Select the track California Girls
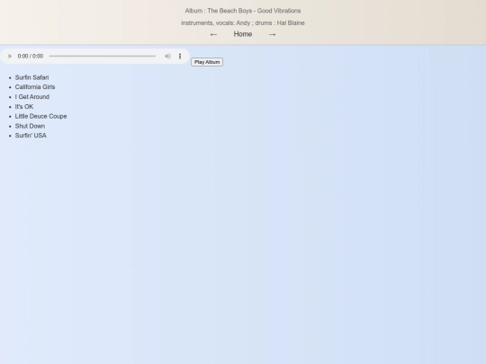The height and width of the screenshot is (364, 486). click(35, 87)
